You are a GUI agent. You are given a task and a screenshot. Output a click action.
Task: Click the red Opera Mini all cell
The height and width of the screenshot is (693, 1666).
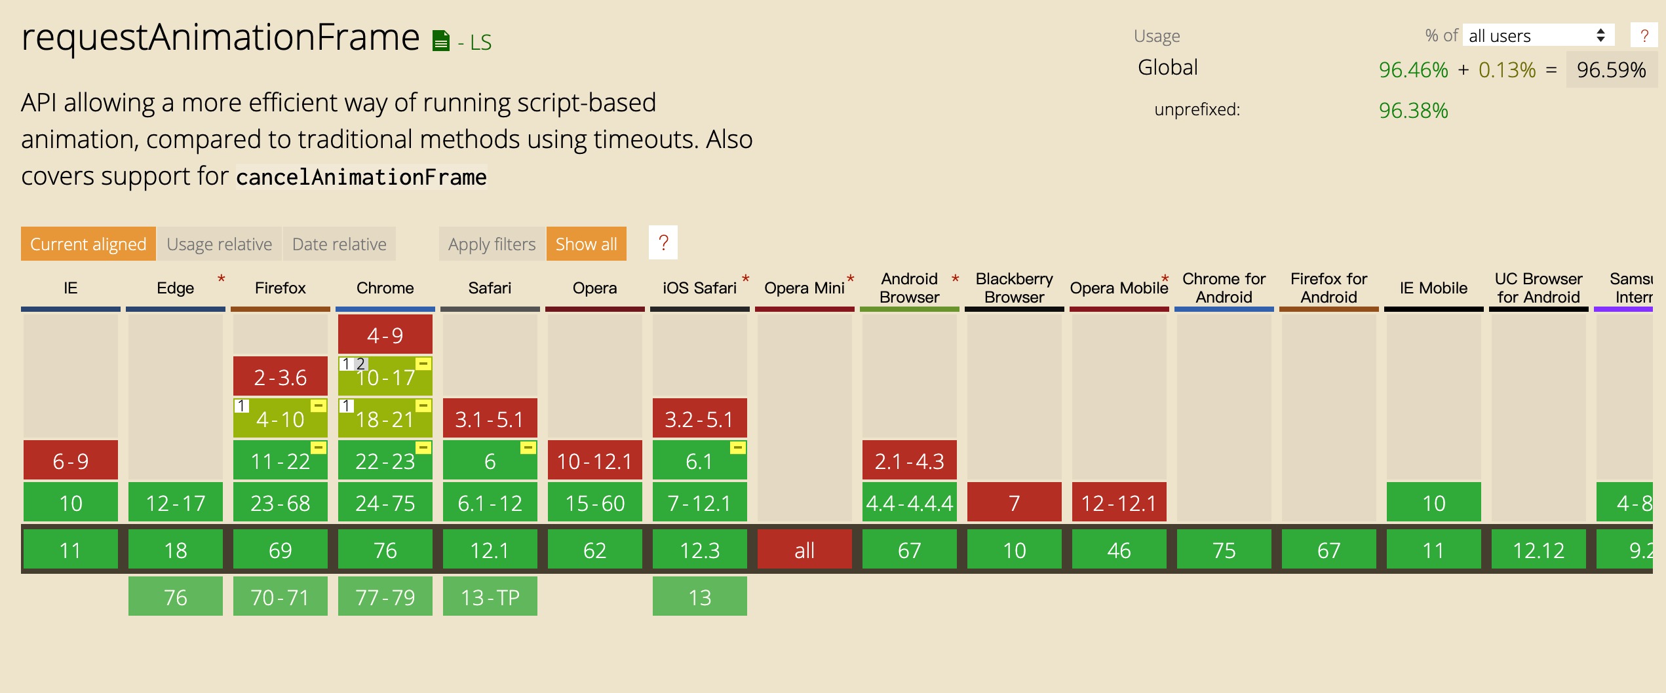(x=804, y=550)
